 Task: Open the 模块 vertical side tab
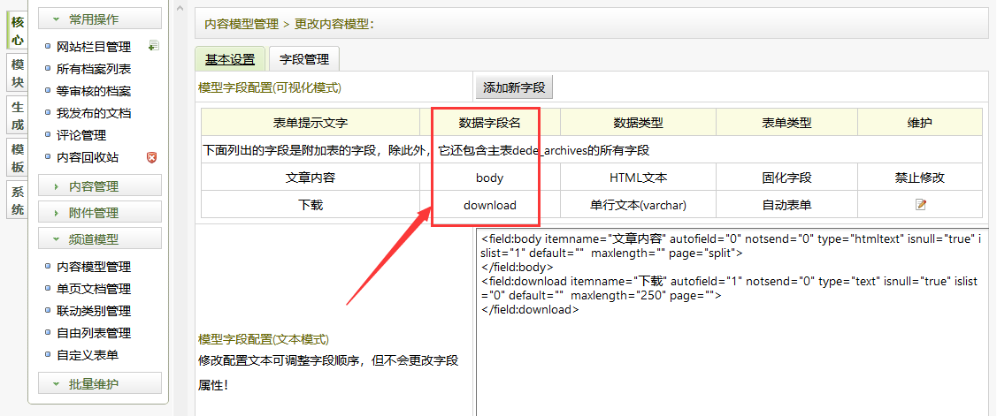coord(17,73)
